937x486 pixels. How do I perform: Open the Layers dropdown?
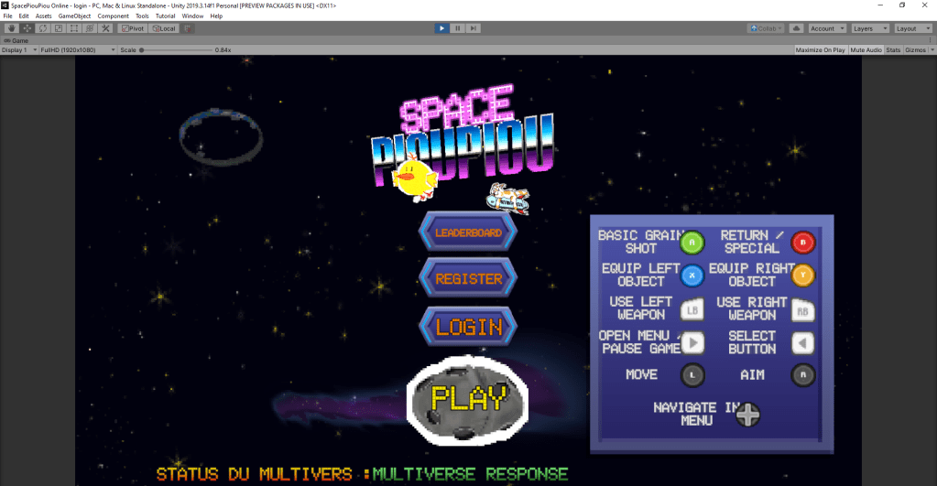(x=869, y=28)
